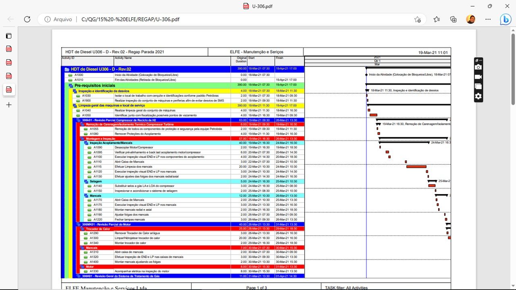Click the video record icon in overlay
Screen dimensions: 516x290
pos(478,77)
